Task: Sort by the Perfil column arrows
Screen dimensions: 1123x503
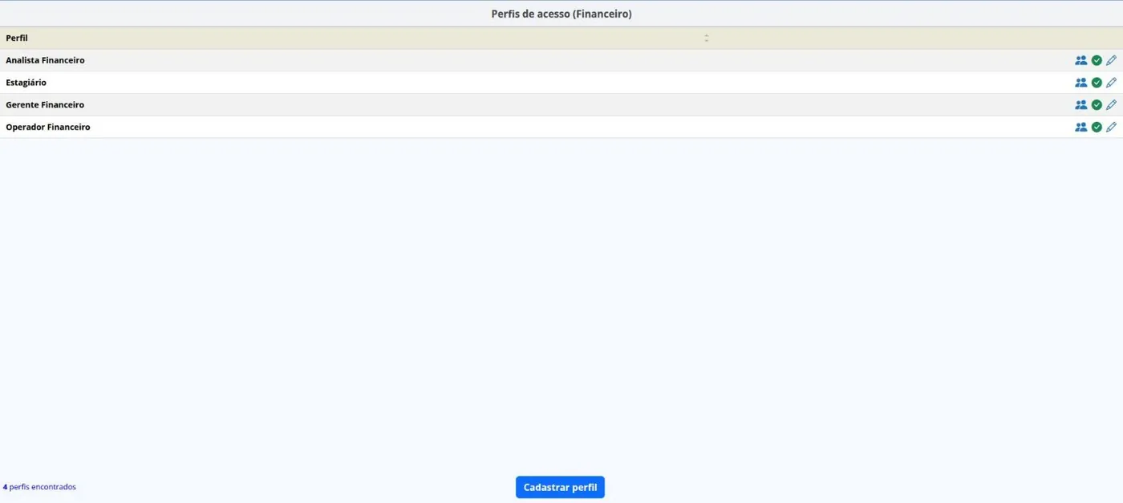Action: 706,38
